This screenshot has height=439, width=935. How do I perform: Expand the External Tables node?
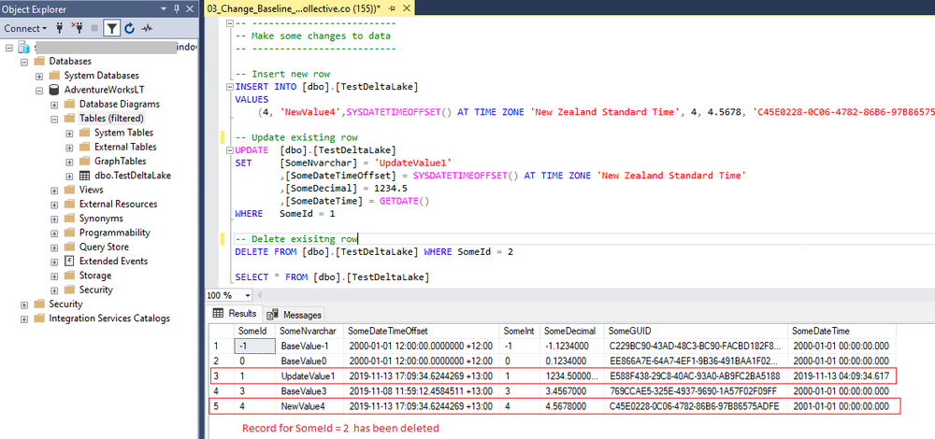point(69,148)
